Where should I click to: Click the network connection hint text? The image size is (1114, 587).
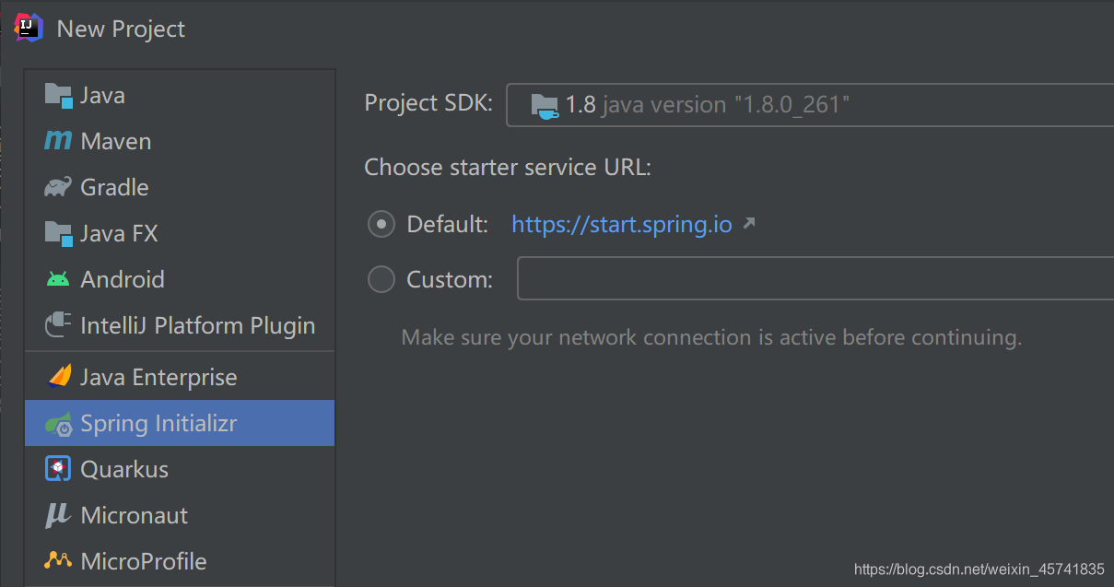click(x=712, y=337)
